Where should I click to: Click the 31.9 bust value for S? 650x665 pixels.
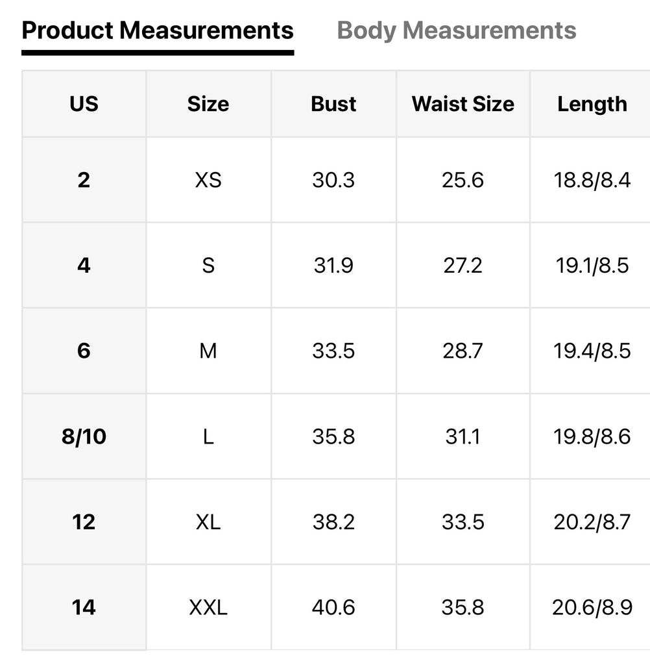[333, 265]
